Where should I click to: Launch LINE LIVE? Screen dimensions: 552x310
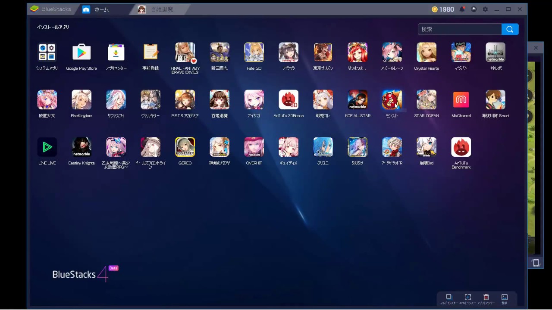click(x=47, y=147)
